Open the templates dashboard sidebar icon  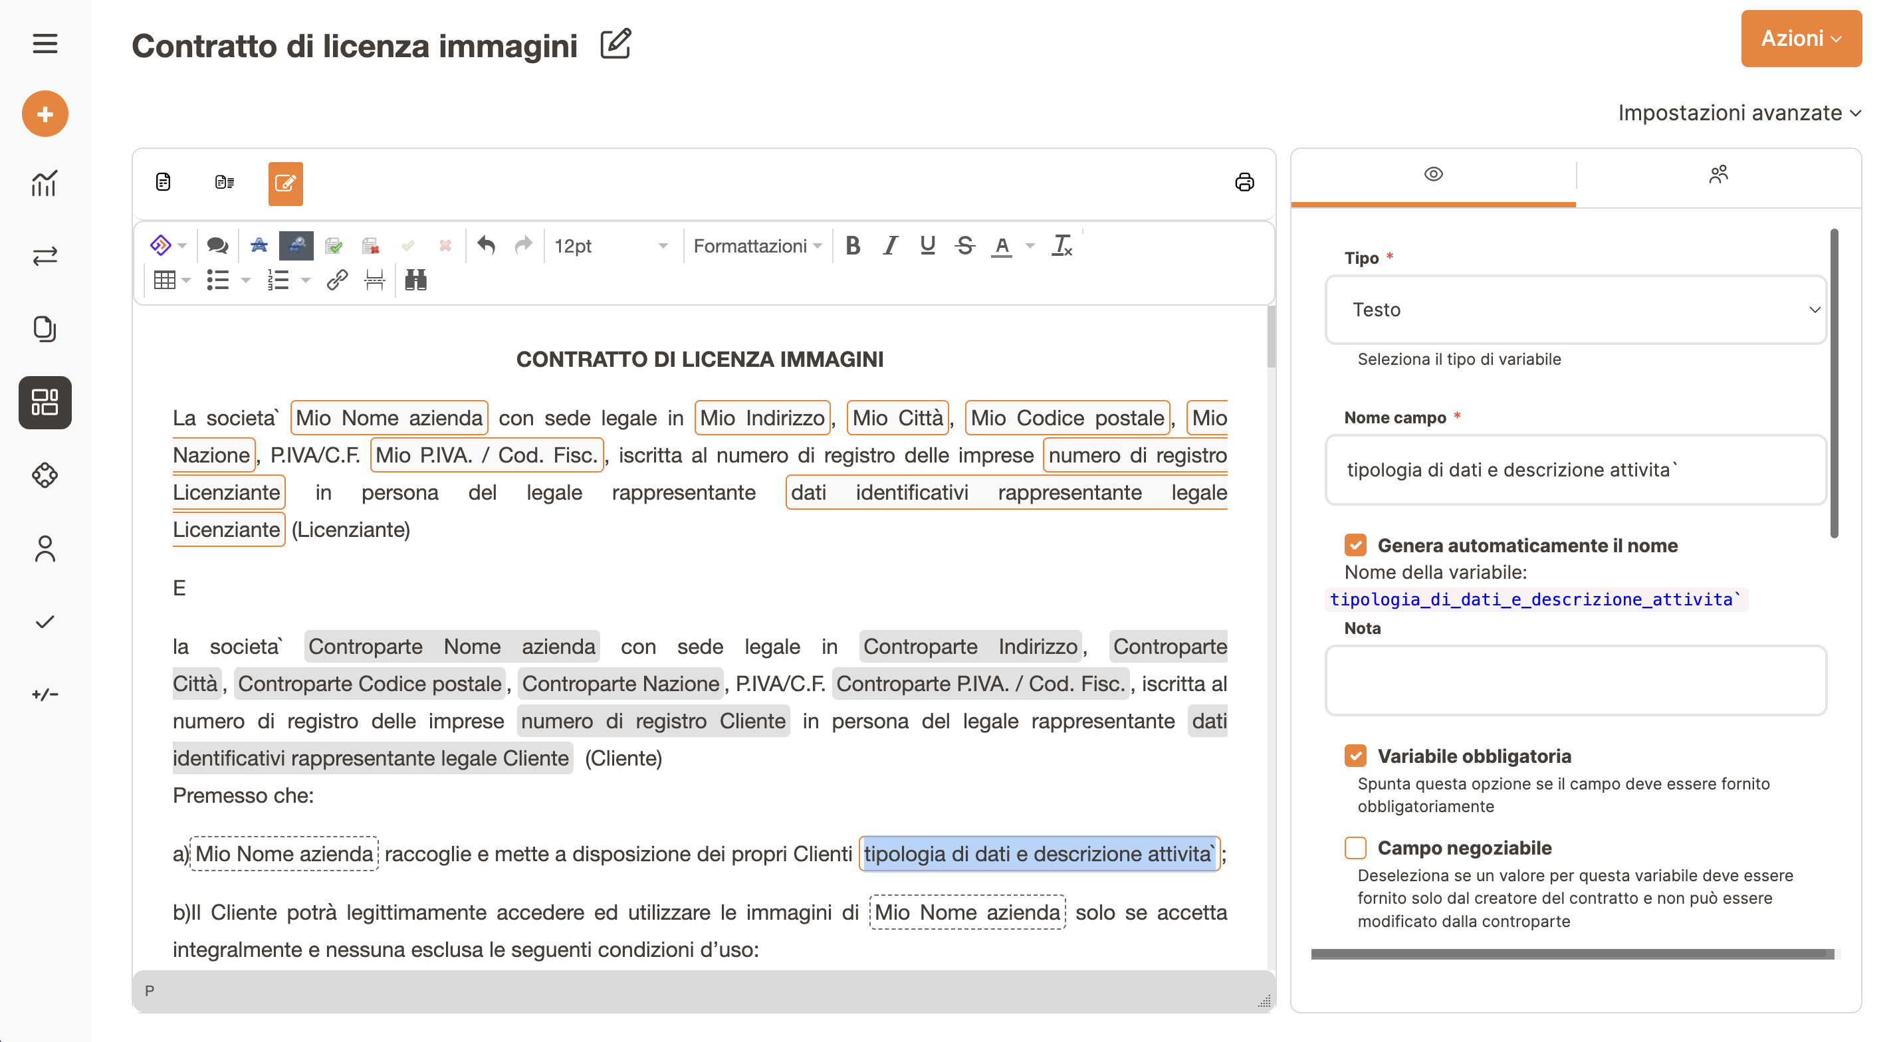(45, 402)
